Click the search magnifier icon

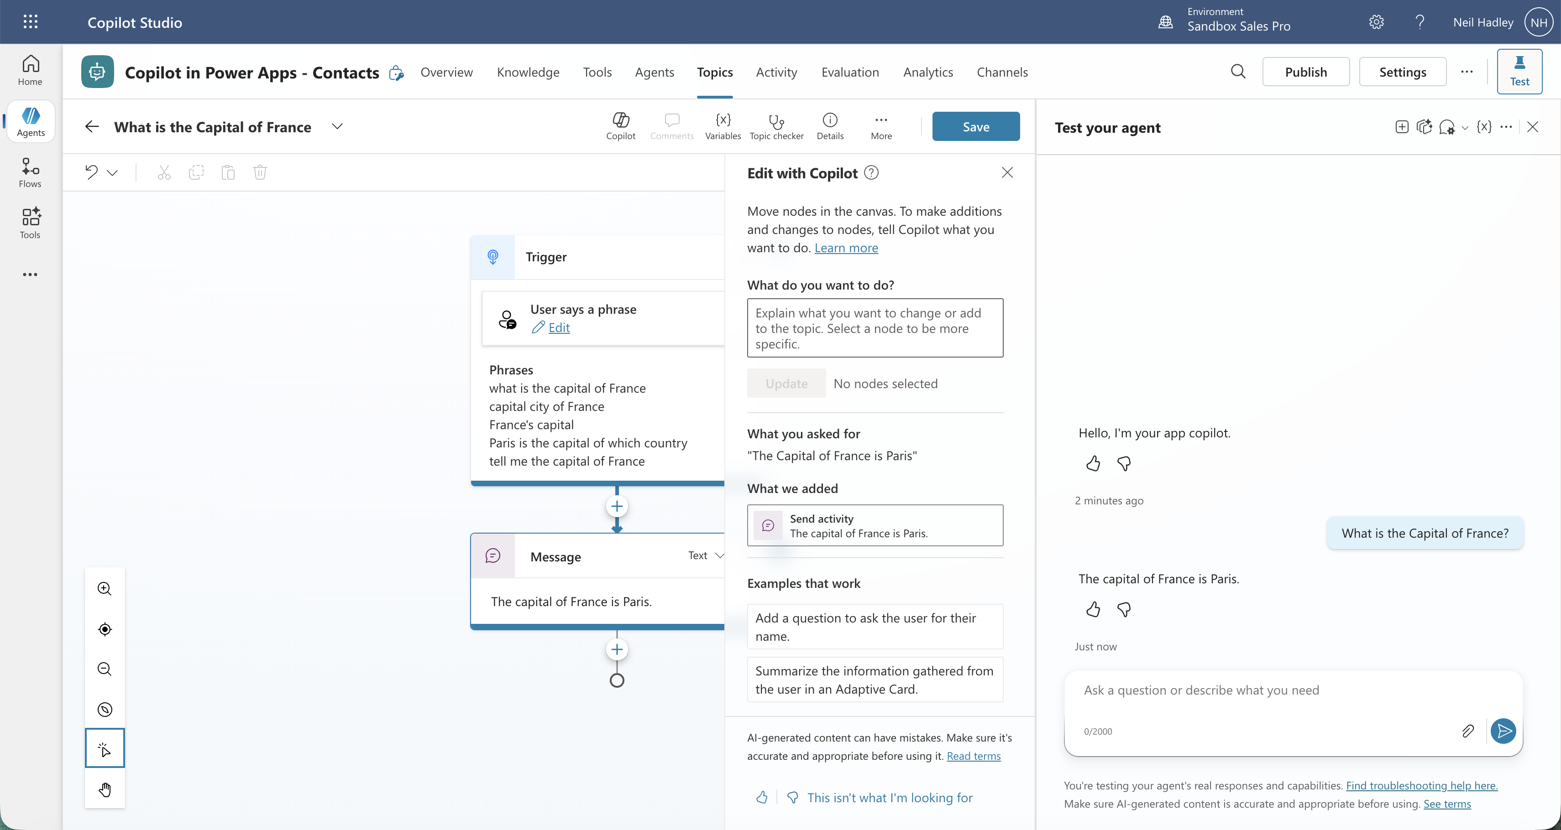[1238, 72]
